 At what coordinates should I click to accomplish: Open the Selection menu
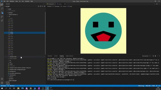tap(12, 1)
